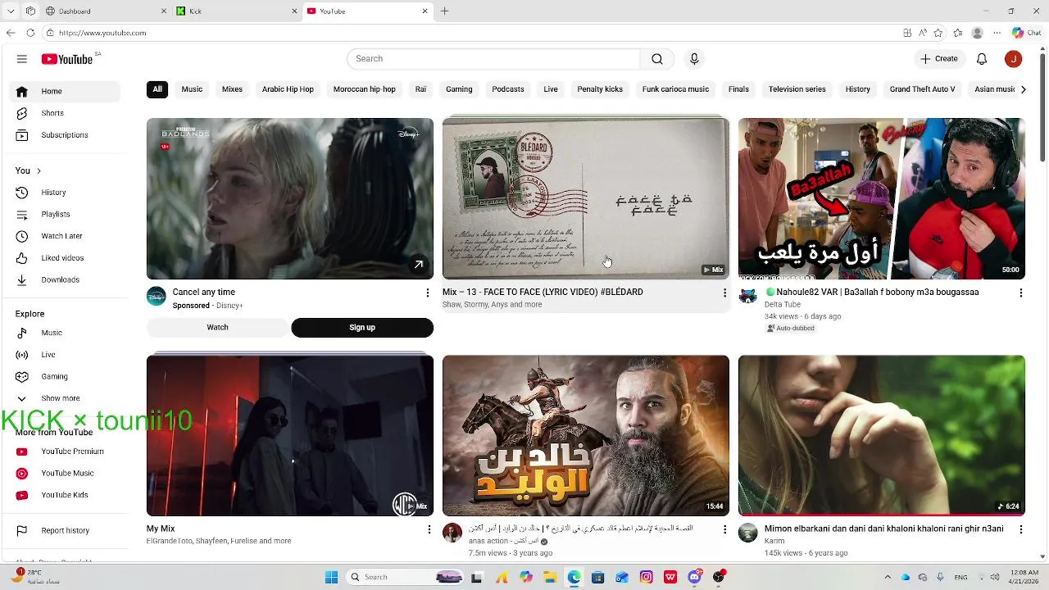This screenshot has height=590, width=1049.
Task: Click the Sign up button
Action: [362, 328]
